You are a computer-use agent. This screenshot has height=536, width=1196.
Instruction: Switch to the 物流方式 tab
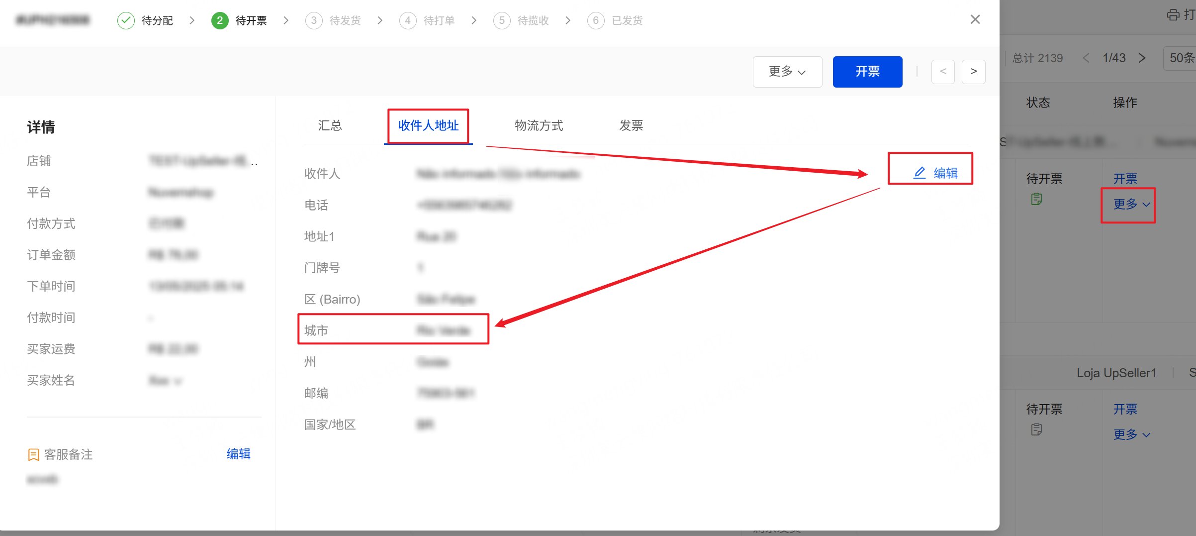point(539,125)
